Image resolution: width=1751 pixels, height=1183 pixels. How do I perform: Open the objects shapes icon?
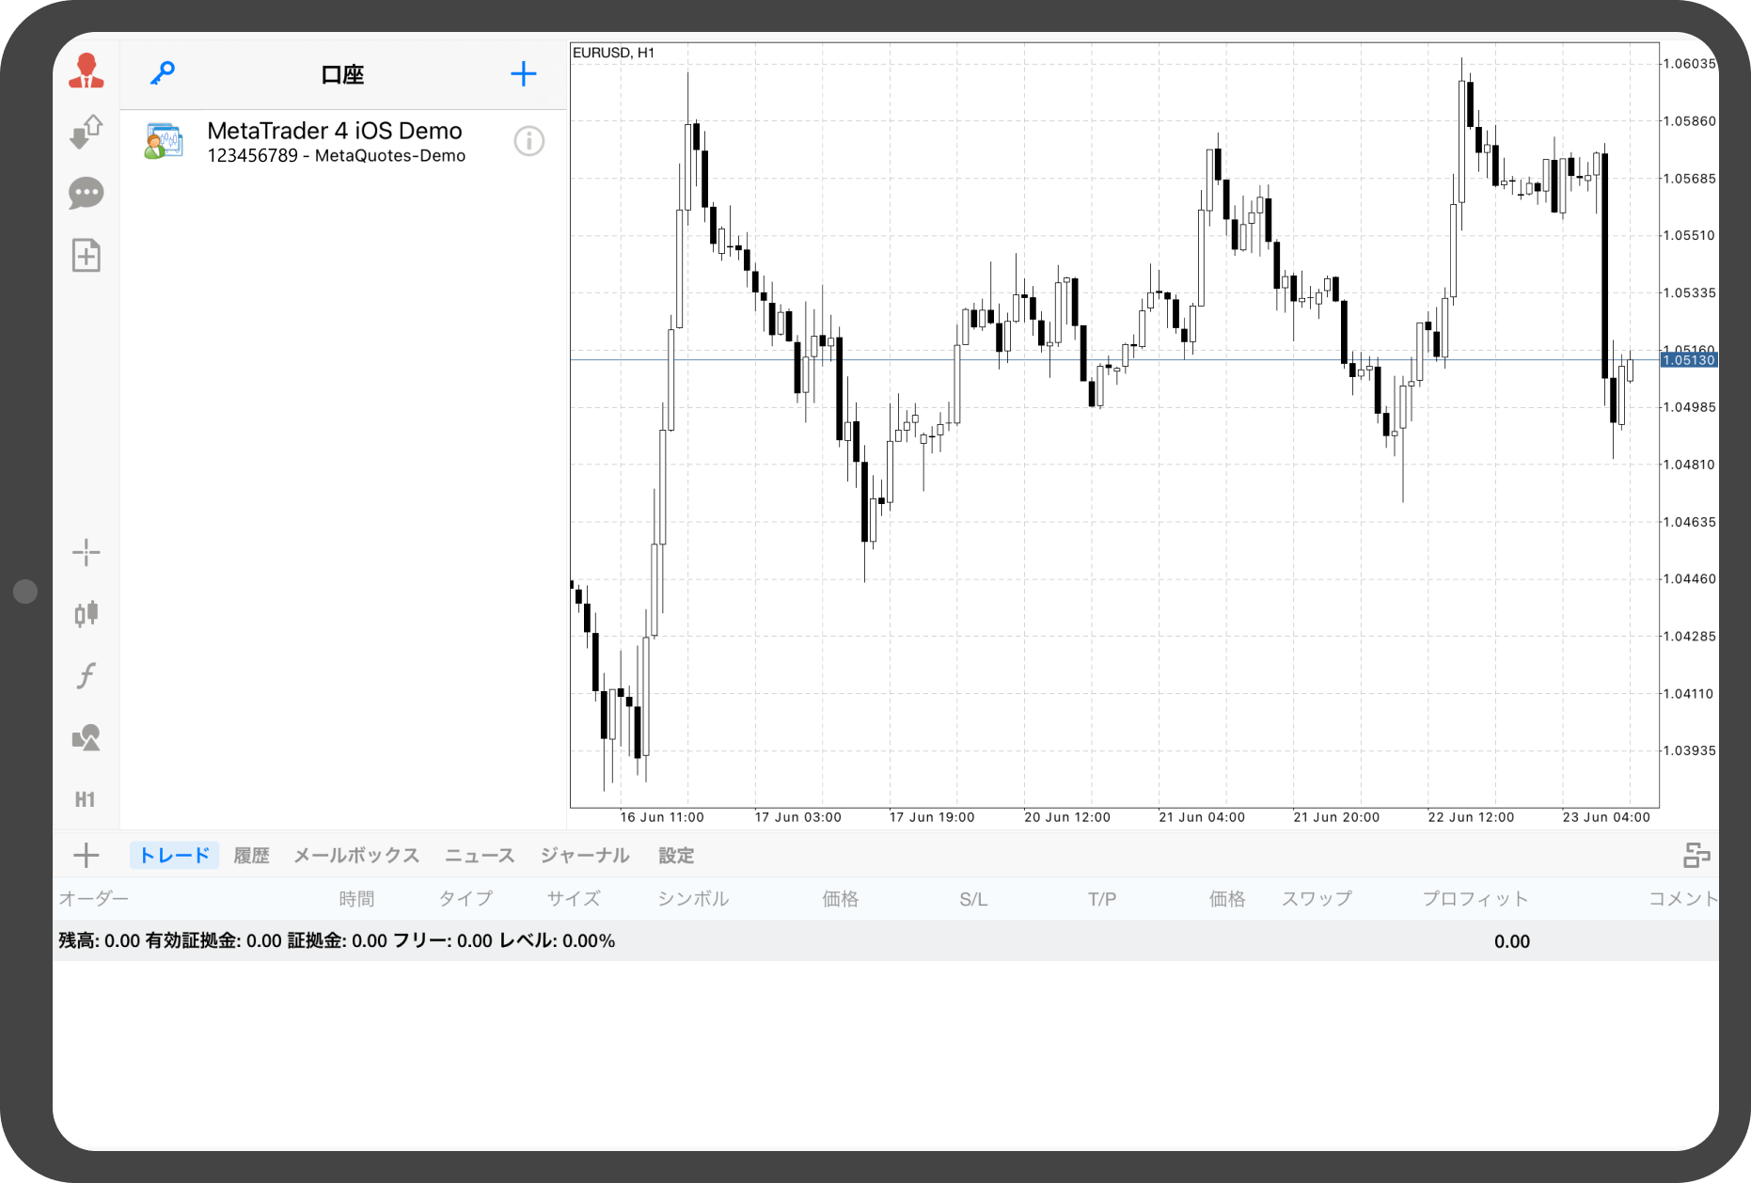tap(86, 737)
